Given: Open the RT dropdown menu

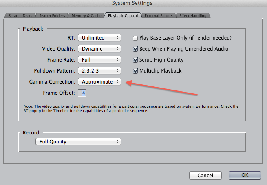Looking at the screenshot, I should pyautogui.click(x=100, y=37).
